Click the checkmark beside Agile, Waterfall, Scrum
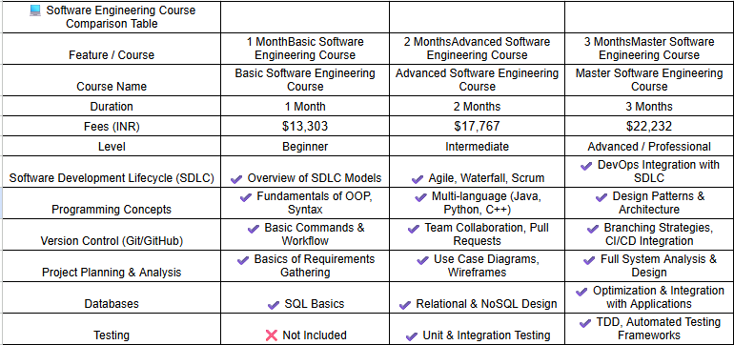This screenshot has width=734, height=345. click(x=418, y=179)
